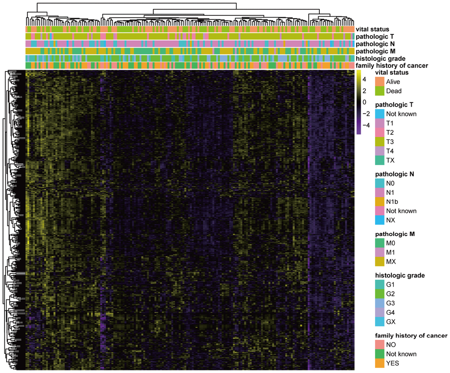
Task: Select the Dead legend color box
Action: (x=379, y=91)
